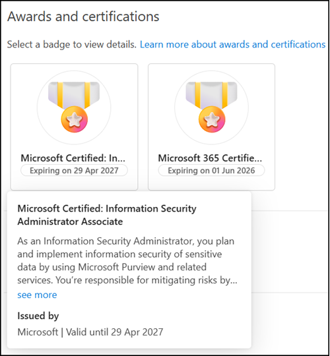Screen dimensions: 330x356
Task: Click the ribbon of the second medal badge
Action: pyautogui.click(x=211, y=94)
